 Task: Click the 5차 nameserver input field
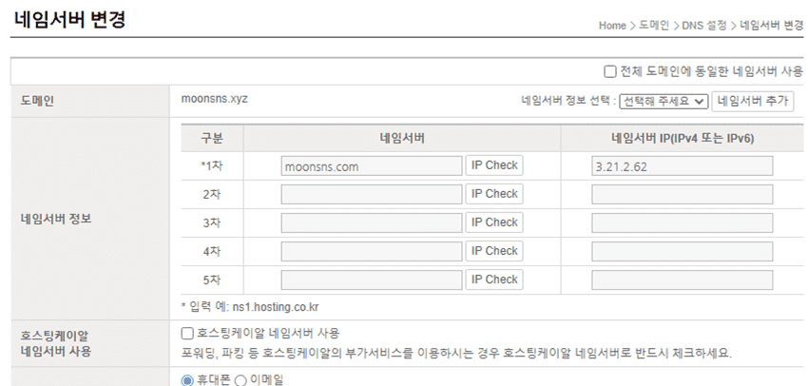pos(372,280)
